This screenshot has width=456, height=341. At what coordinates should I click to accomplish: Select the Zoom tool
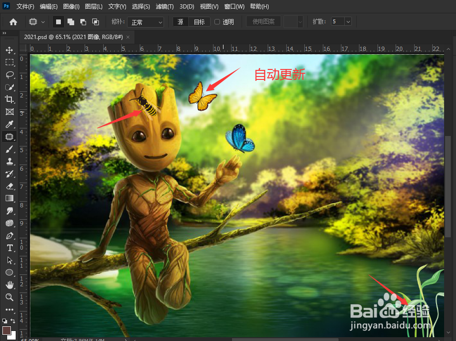(10, 297)
